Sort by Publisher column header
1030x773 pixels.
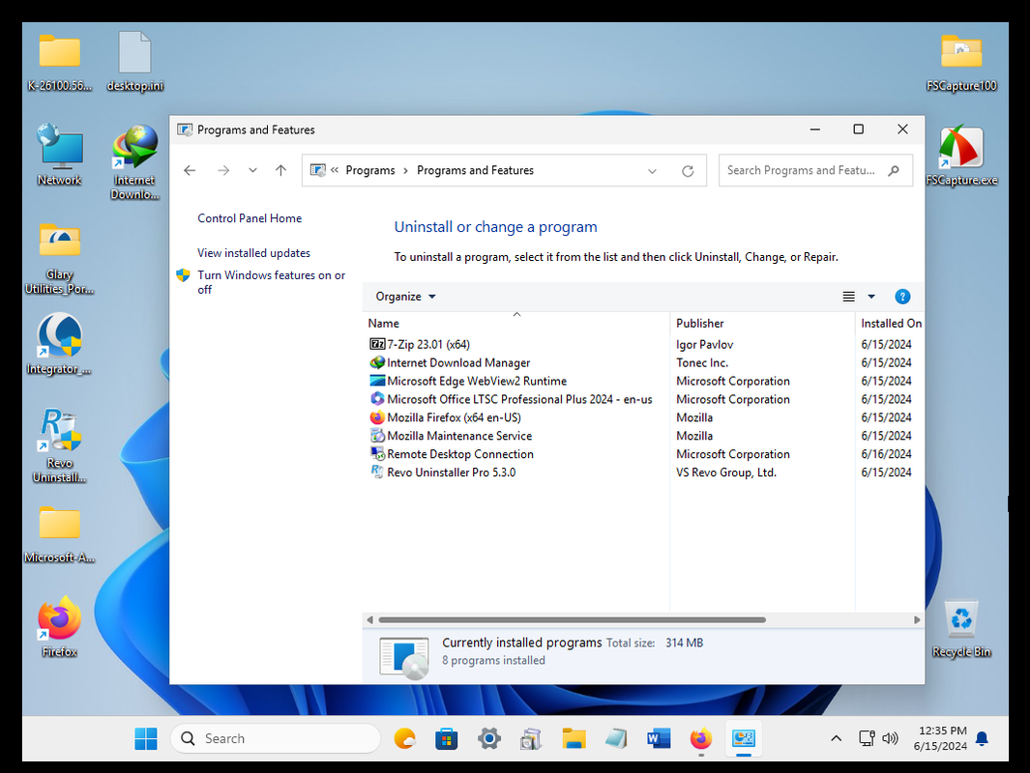tap(762, 323)
